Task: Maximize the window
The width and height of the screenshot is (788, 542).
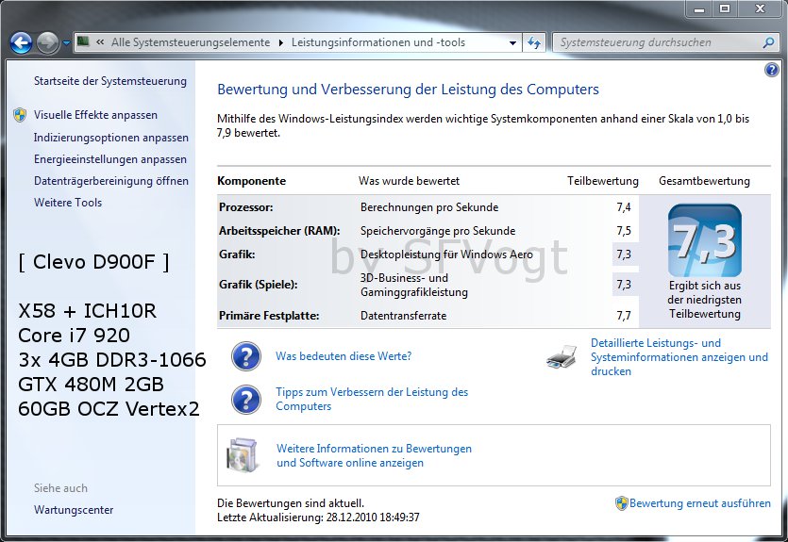Action: click(724, 8)
